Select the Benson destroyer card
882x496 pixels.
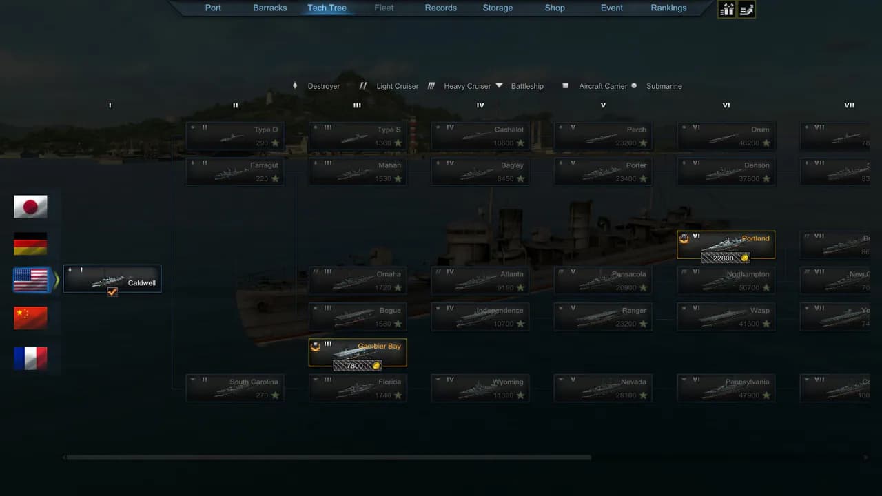(726, 172)
